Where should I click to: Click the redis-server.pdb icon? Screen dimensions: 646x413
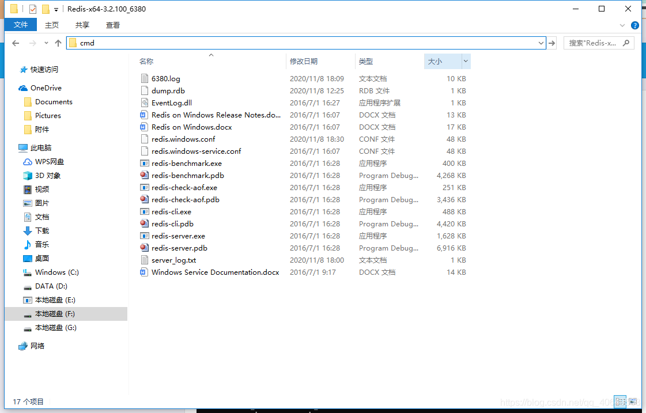pyautogui.click(x=144, y=248)
